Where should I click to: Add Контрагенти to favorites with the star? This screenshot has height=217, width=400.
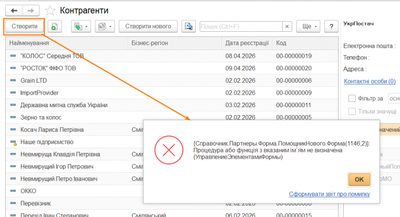[x=50, y=11]
